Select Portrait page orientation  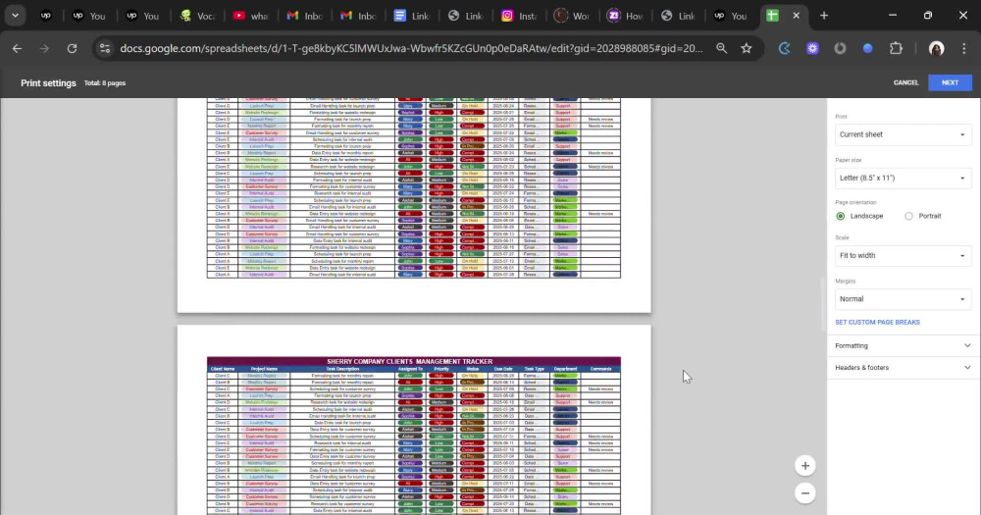click(908, 216)
